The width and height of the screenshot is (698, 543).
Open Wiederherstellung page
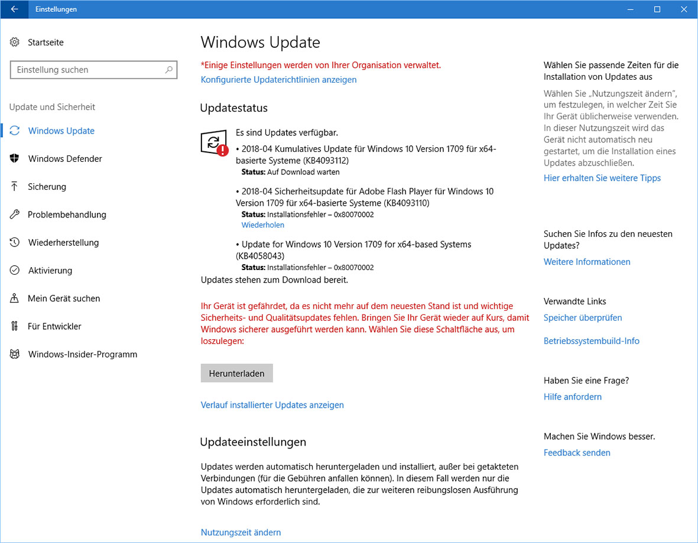[x=63, y=243]
